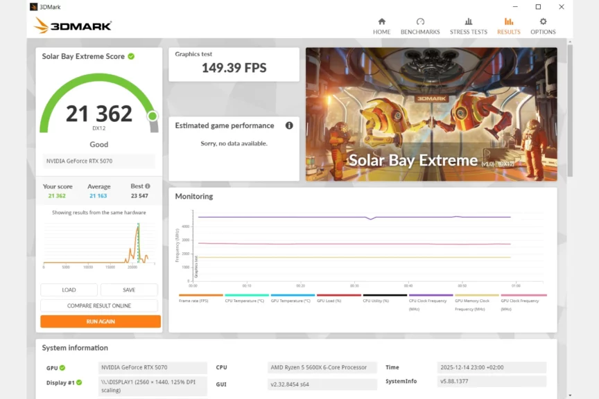Click the Solar Bay Extreme preview image
599x399 pixels.
pos(431,114)
